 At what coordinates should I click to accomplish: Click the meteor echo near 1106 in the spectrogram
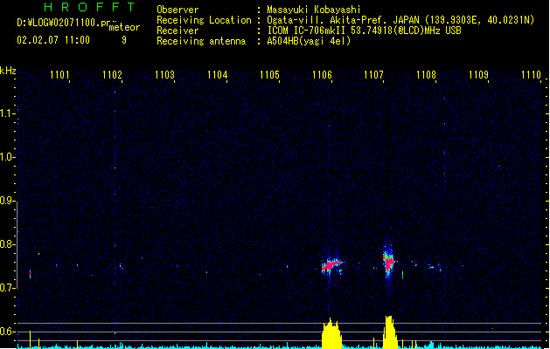tap(331, 265)
